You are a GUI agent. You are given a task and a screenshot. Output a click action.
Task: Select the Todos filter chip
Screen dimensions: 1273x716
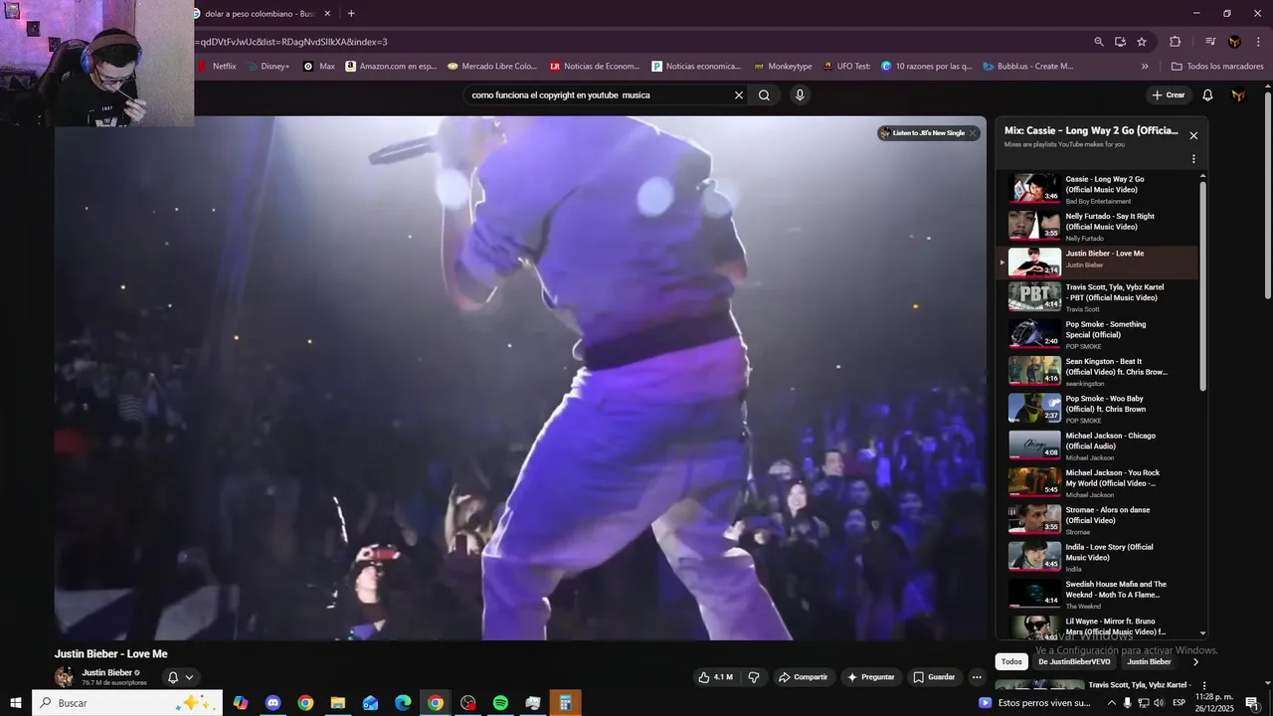click(x=1011, y=662)
